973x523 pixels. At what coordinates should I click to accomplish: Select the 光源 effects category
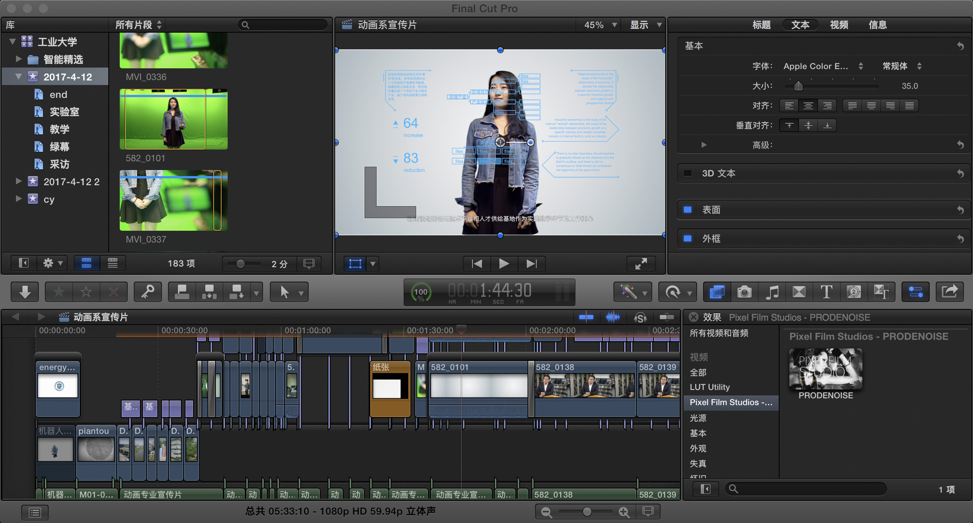(x=698, y=418)
